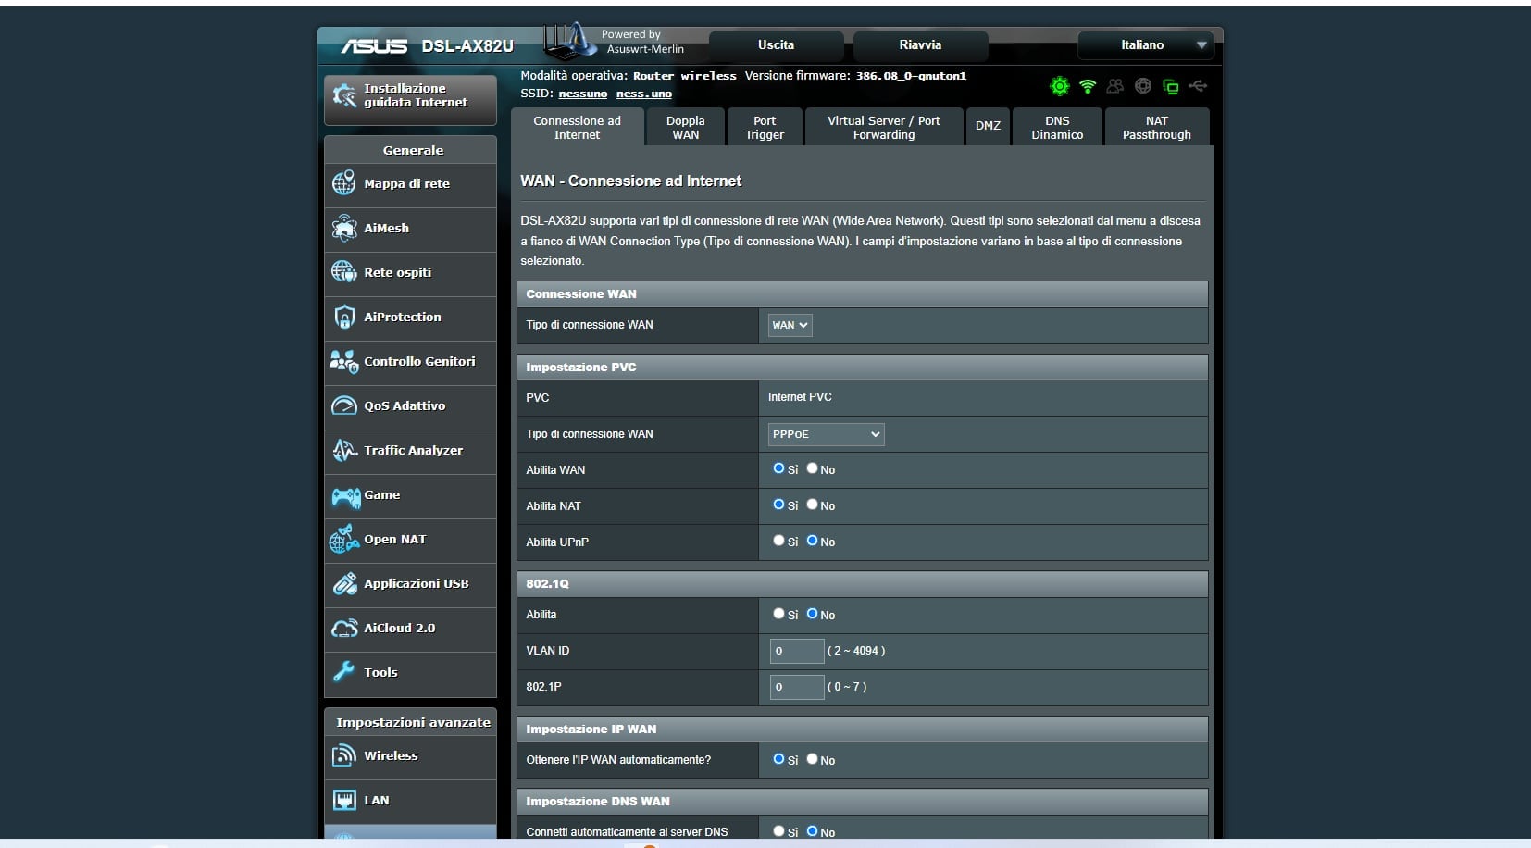Open Traffic Analyzer icon in sidebar

[x=344, y=451]
